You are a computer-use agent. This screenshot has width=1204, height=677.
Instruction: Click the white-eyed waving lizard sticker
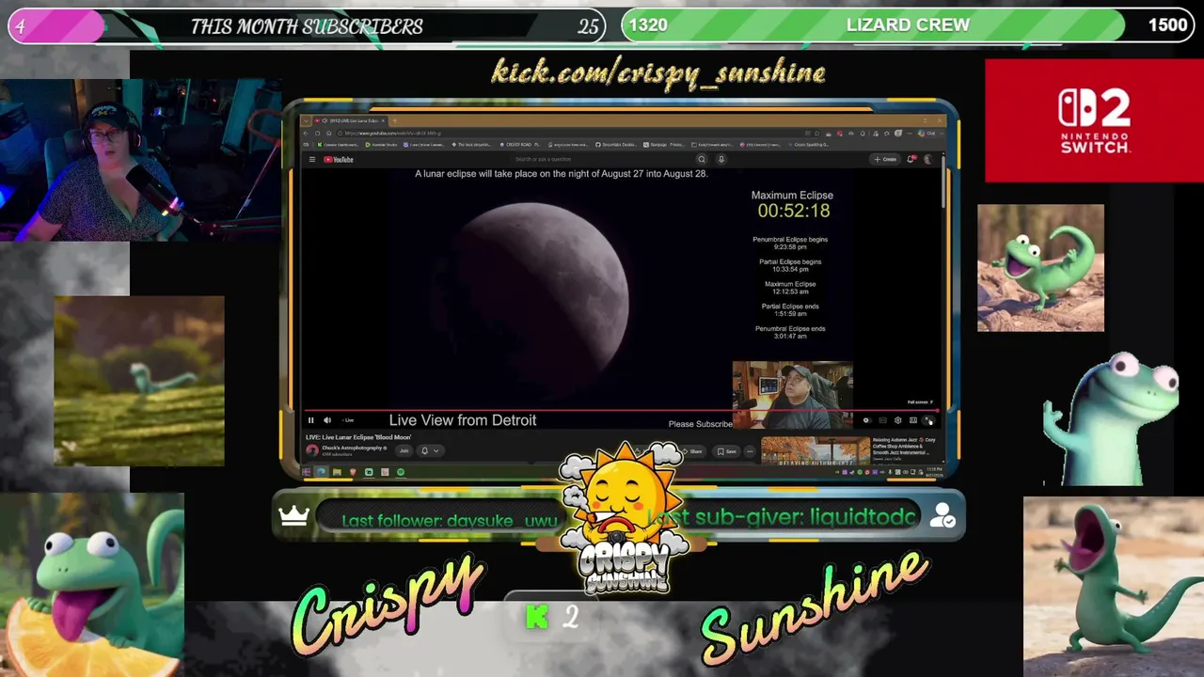pyautogui.click(x=1112, y=420)
